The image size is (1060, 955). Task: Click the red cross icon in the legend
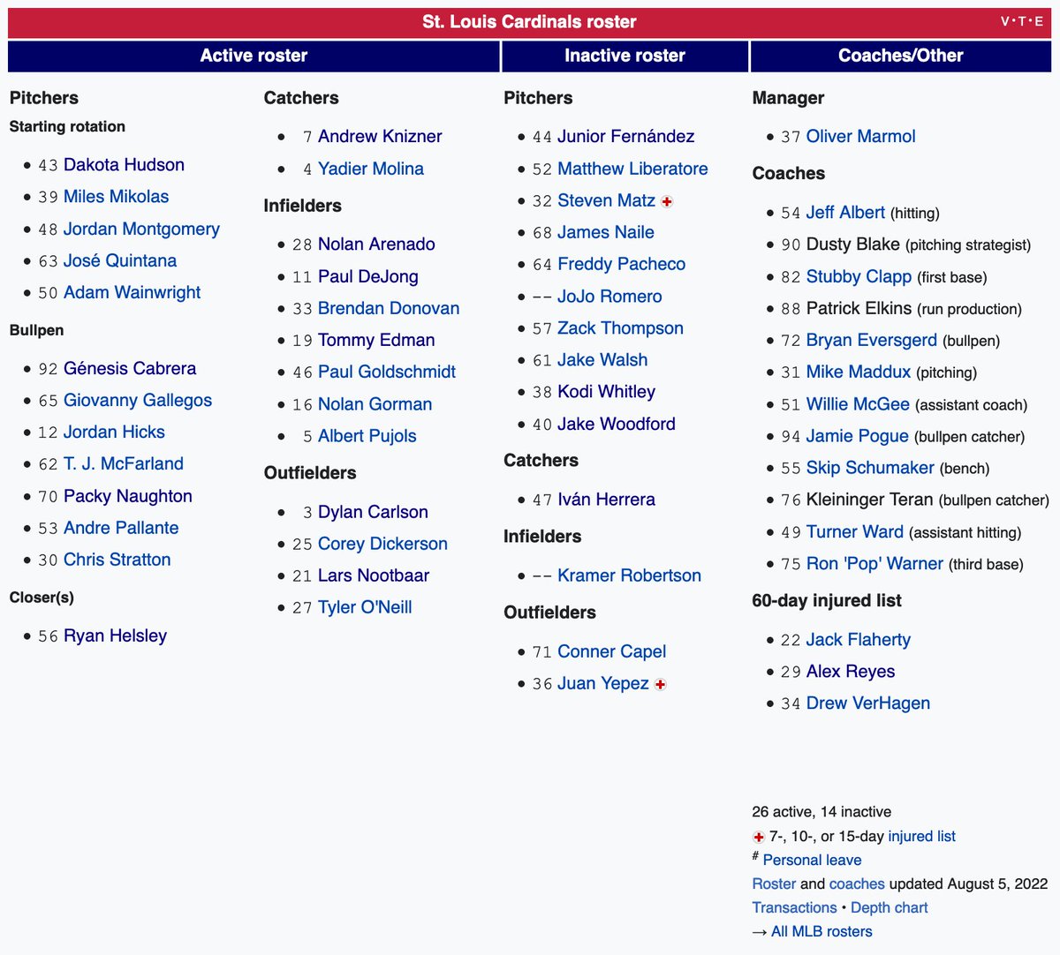point(759,837)
